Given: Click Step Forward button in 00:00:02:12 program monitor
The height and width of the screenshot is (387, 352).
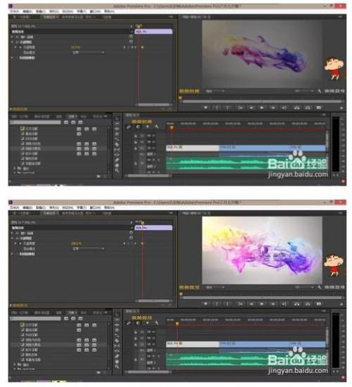Looking at the screenshot, I should point(273,304).
